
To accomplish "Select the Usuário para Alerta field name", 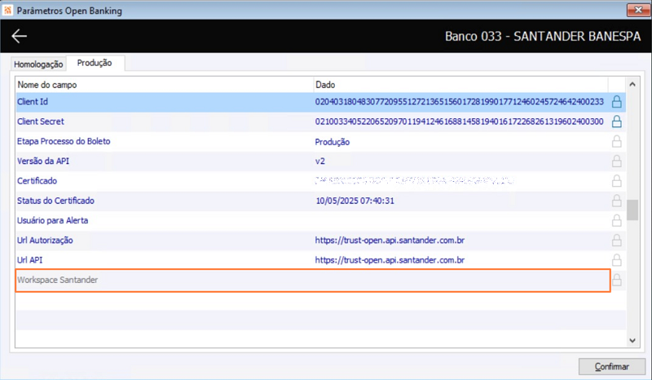I will click(52, 221).
